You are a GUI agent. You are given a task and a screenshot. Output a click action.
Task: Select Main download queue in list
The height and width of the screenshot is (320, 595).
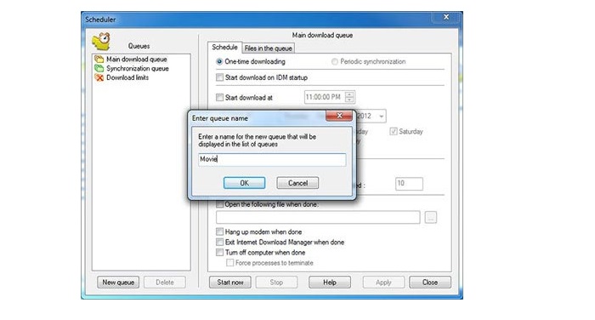click(137, 60)
